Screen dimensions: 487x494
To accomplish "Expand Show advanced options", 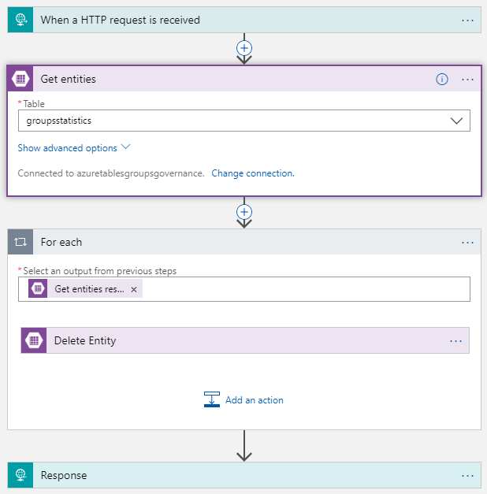I will point(73,148).
